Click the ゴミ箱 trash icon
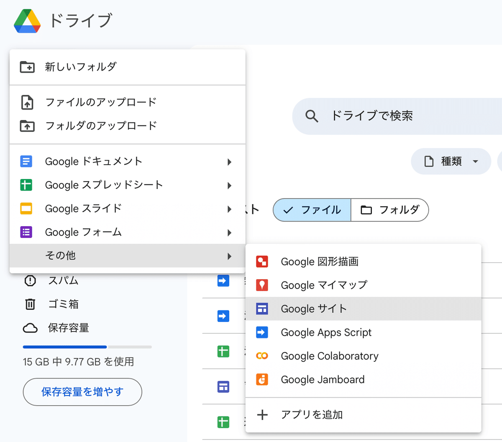Viewport: 502px width, 442px height. point(30,304)
